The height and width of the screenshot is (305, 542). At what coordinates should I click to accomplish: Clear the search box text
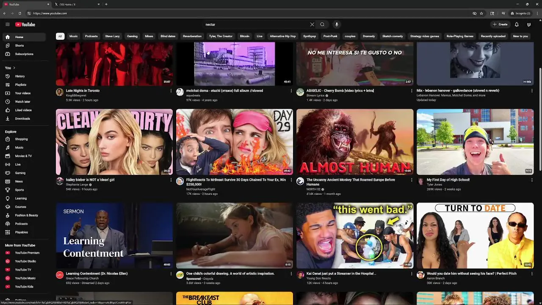tap(312, 25)
